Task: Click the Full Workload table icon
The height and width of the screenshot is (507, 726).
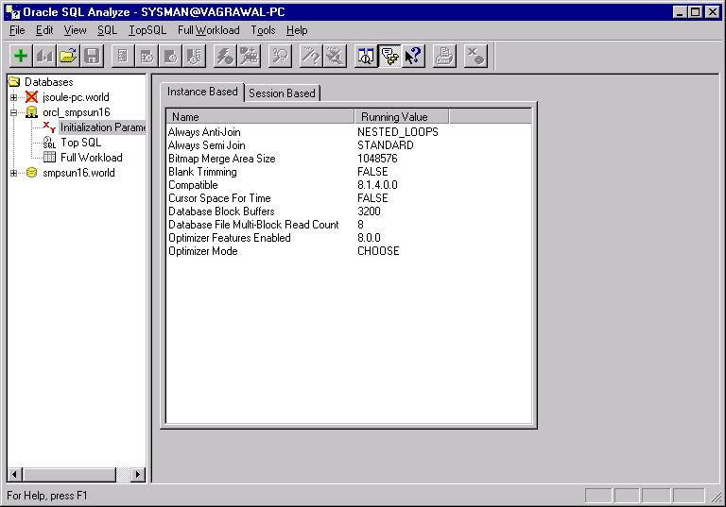Action: tap(49, 158)
